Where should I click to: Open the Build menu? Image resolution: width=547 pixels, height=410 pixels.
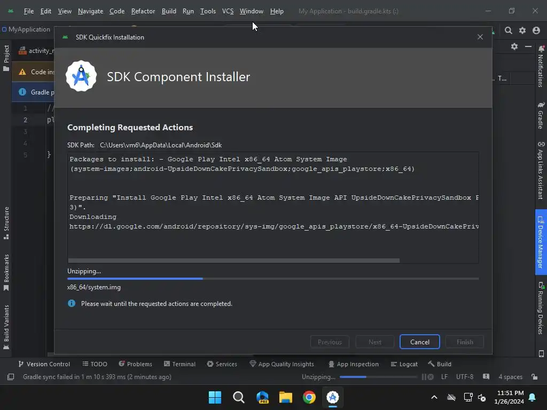[x=169, y=11]
